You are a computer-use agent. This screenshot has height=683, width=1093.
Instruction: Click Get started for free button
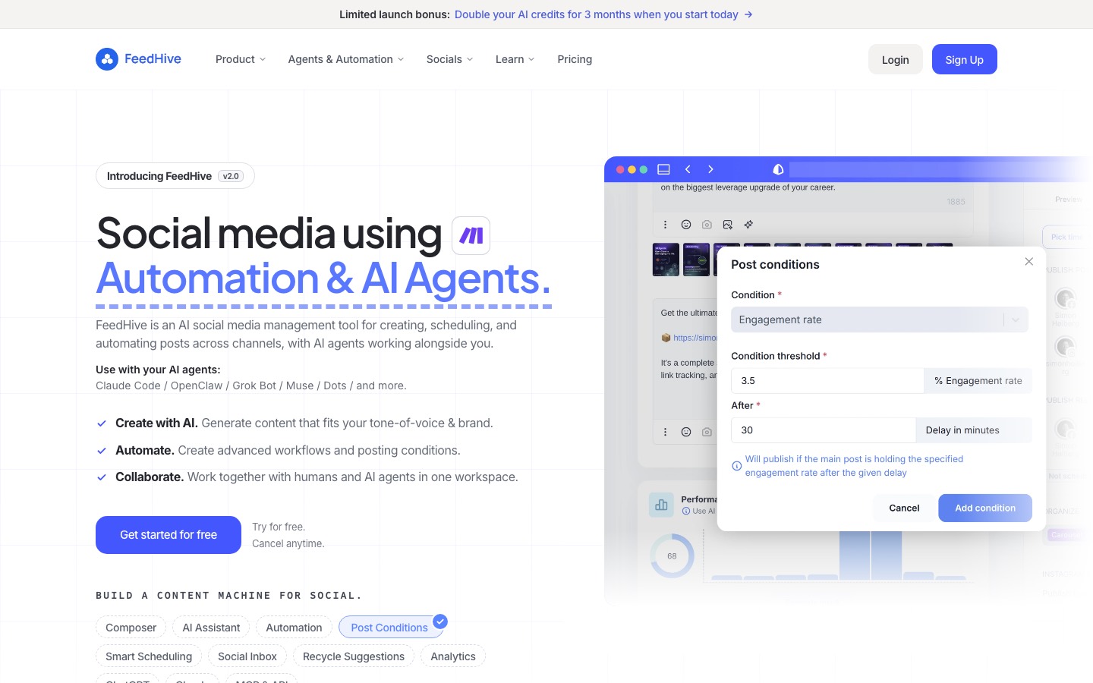pyautogui.click(x=169, y=535)
